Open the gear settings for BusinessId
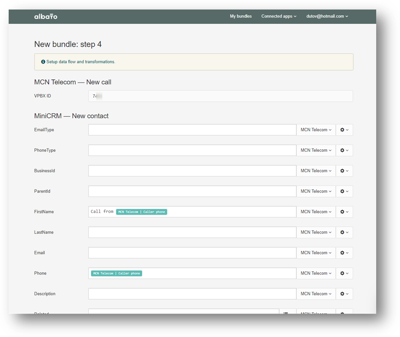The height and width of the screenshot is (337, 400). (344, 171)
